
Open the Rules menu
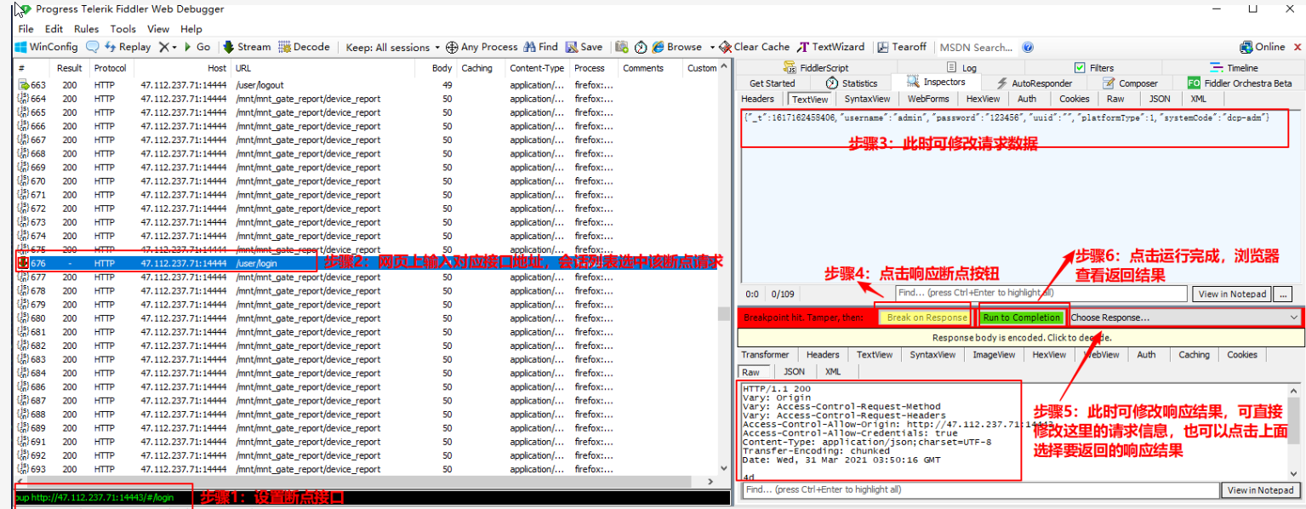(x=86, y=29)
